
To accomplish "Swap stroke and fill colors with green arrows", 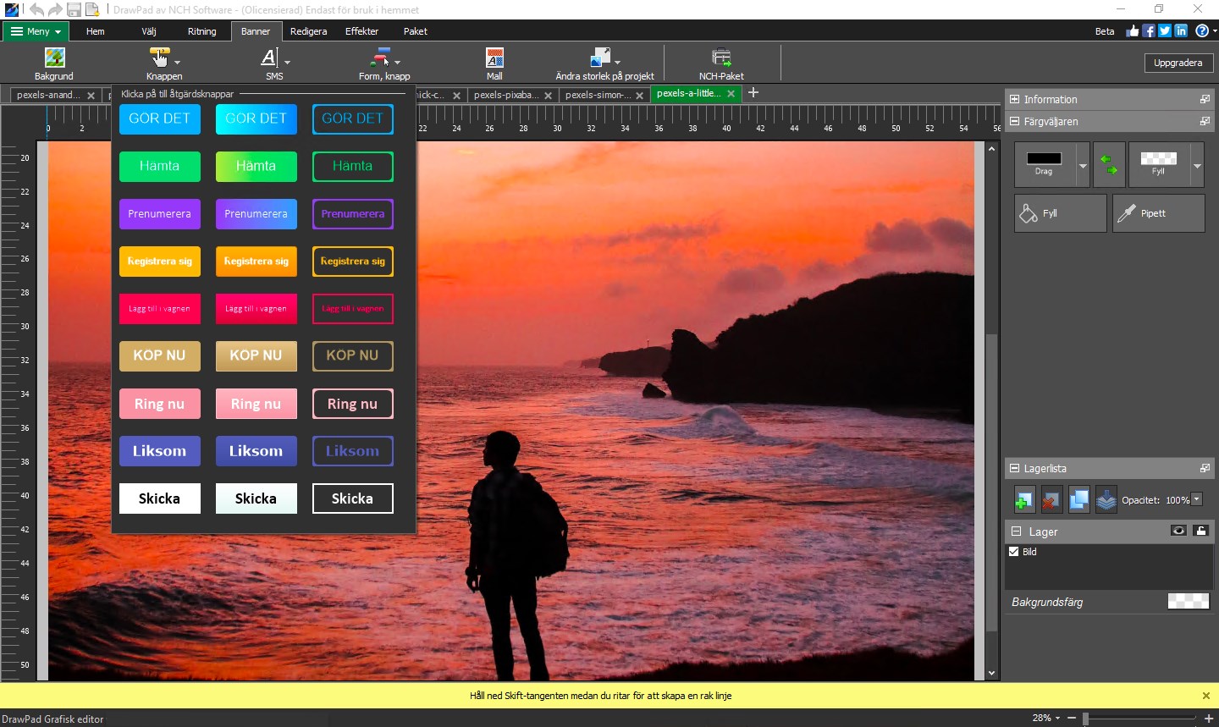I will pyautogui.click(x=1109, y=164).
